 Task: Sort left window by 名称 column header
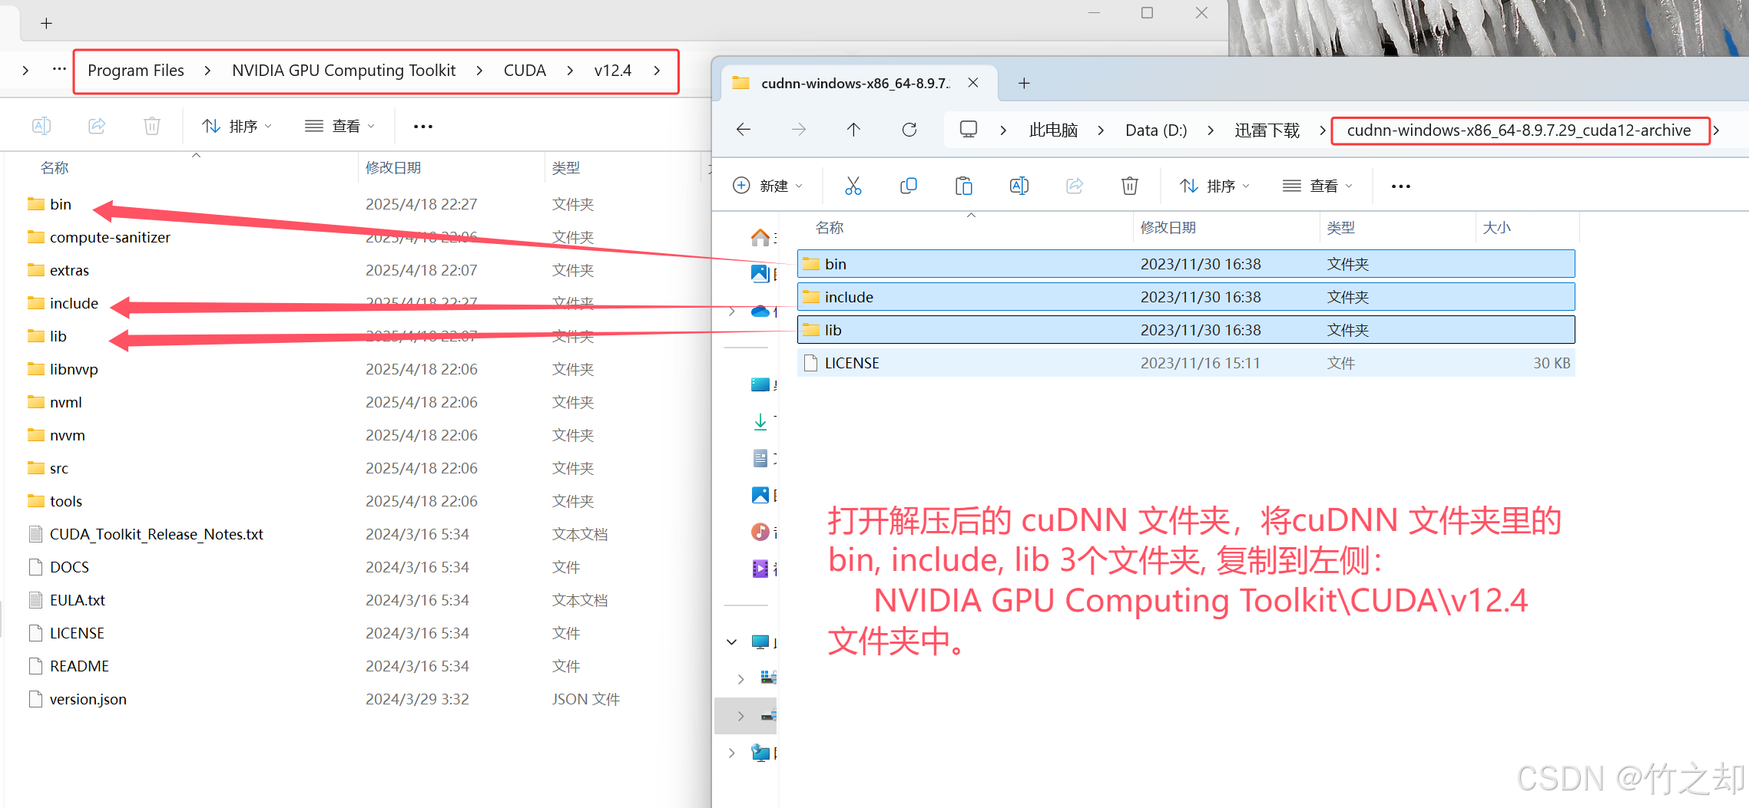coord(55,167)
